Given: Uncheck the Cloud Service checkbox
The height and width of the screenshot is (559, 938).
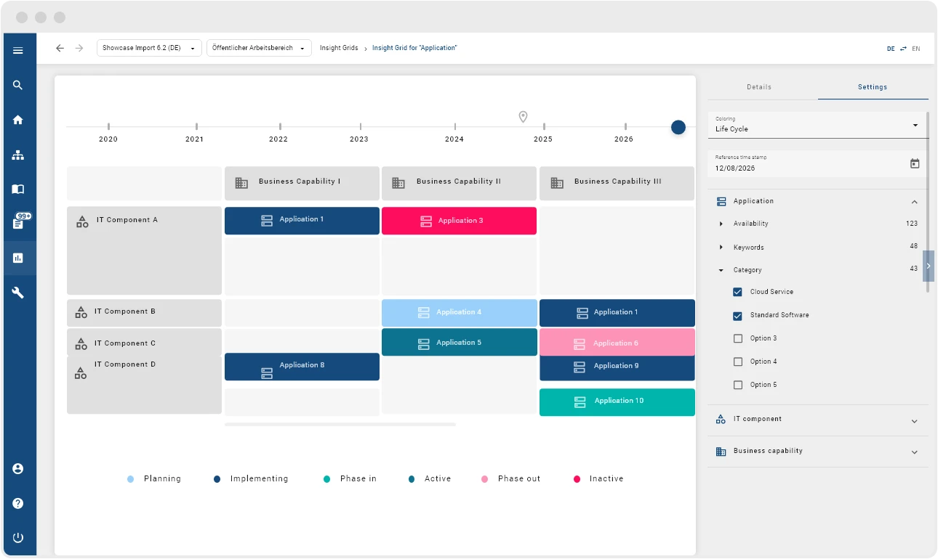Looking at the screenshot, I should (x=738, y=292).
